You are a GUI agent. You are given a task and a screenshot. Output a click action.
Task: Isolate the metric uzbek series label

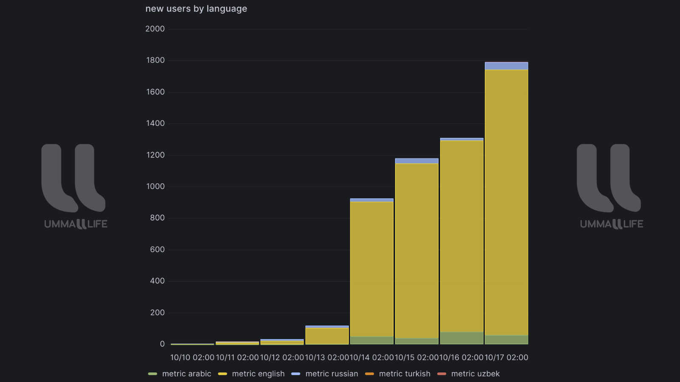pos(475,374)
